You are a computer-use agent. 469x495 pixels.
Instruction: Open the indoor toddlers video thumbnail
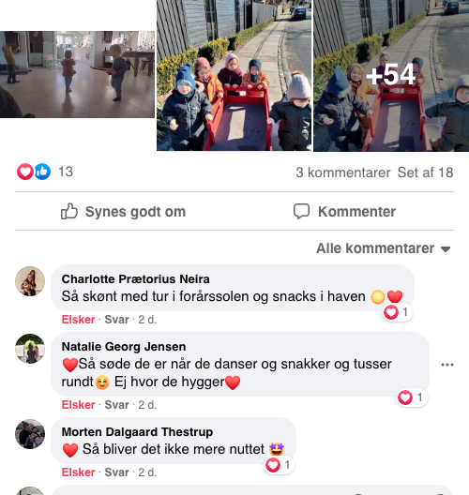point(77,74)
